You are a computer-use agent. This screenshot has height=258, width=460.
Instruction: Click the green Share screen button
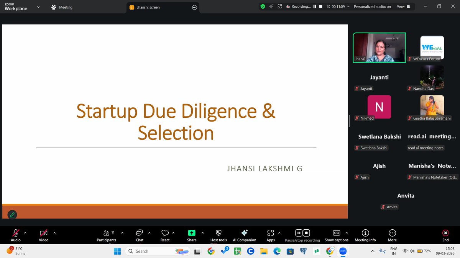(x=192, y=235)
